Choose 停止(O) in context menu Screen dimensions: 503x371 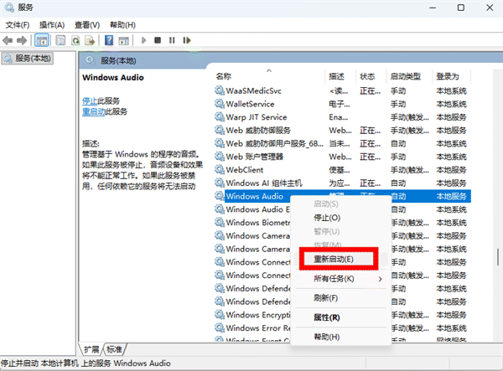(x=340, y=218)
